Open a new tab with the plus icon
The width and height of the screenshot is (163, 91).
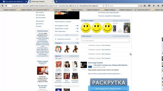point(57,2)
